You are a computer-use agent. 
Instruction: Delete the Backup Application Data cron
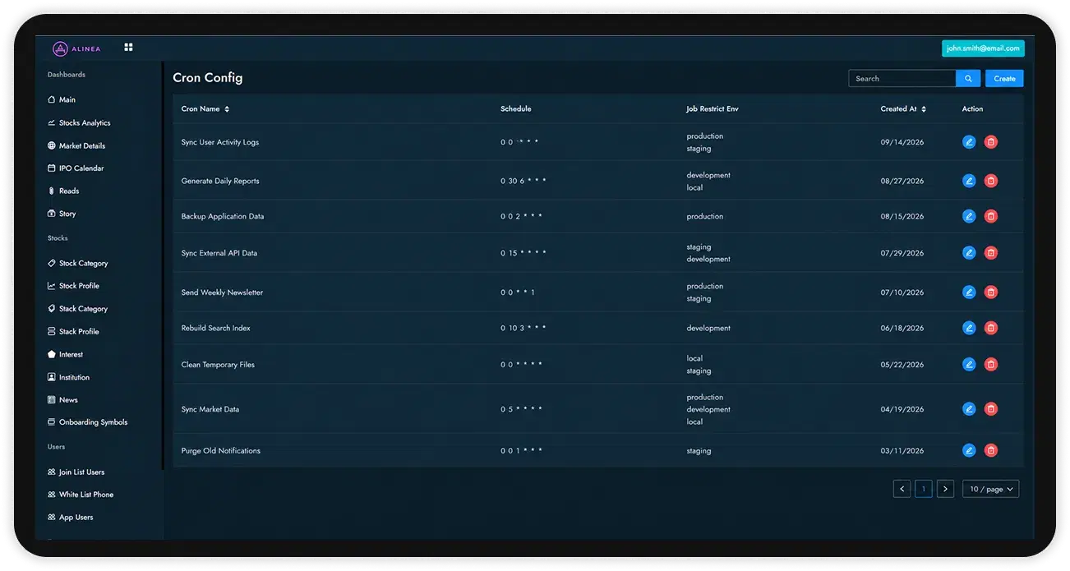991,216
